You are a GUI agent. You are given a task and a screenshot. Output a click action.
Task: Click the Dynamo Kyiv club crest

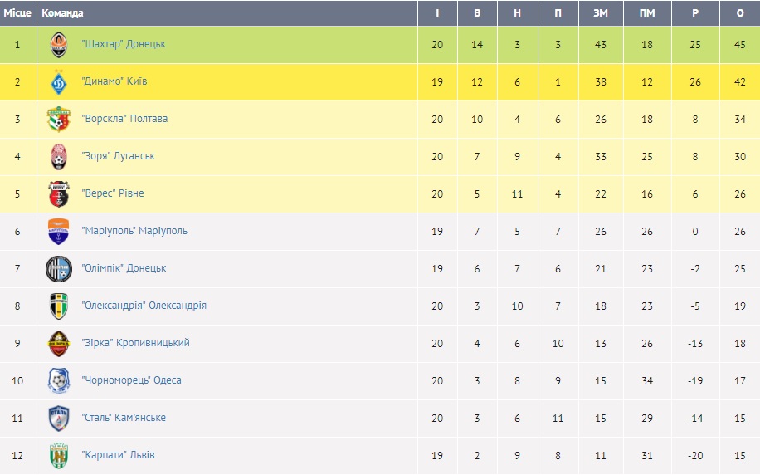click(x=59, y=82)
